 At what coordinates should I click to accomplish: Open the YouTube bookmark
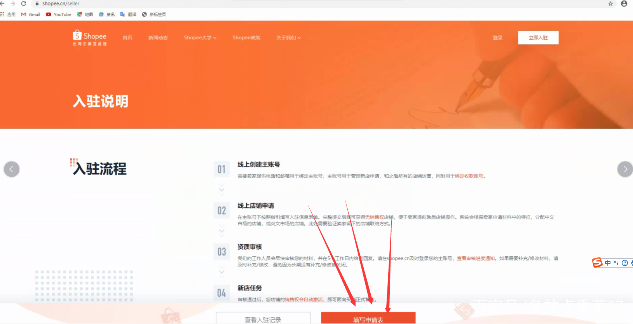pos(59,14)
